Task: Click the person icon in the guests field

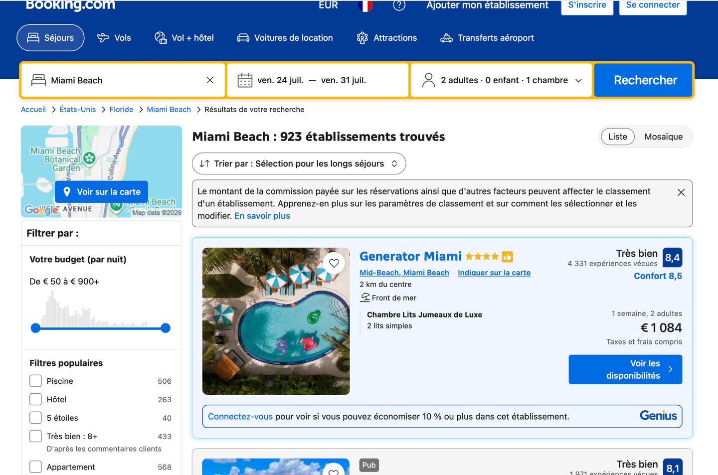Action: (x=428, y=80)
